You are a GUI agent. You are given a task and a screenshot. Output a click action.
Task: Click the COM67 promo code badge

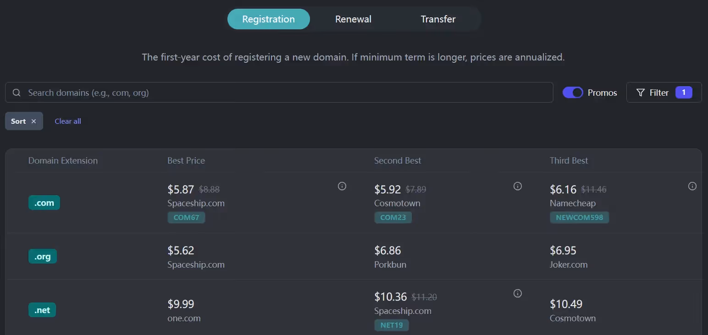point(186,217)
